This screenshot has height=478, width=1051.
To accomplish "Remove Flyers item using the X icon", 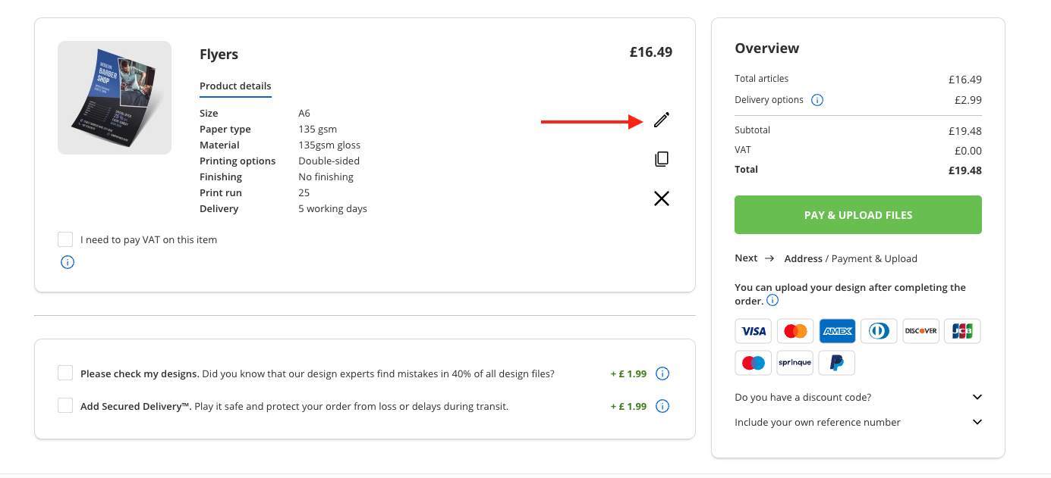I will point(662,198).
